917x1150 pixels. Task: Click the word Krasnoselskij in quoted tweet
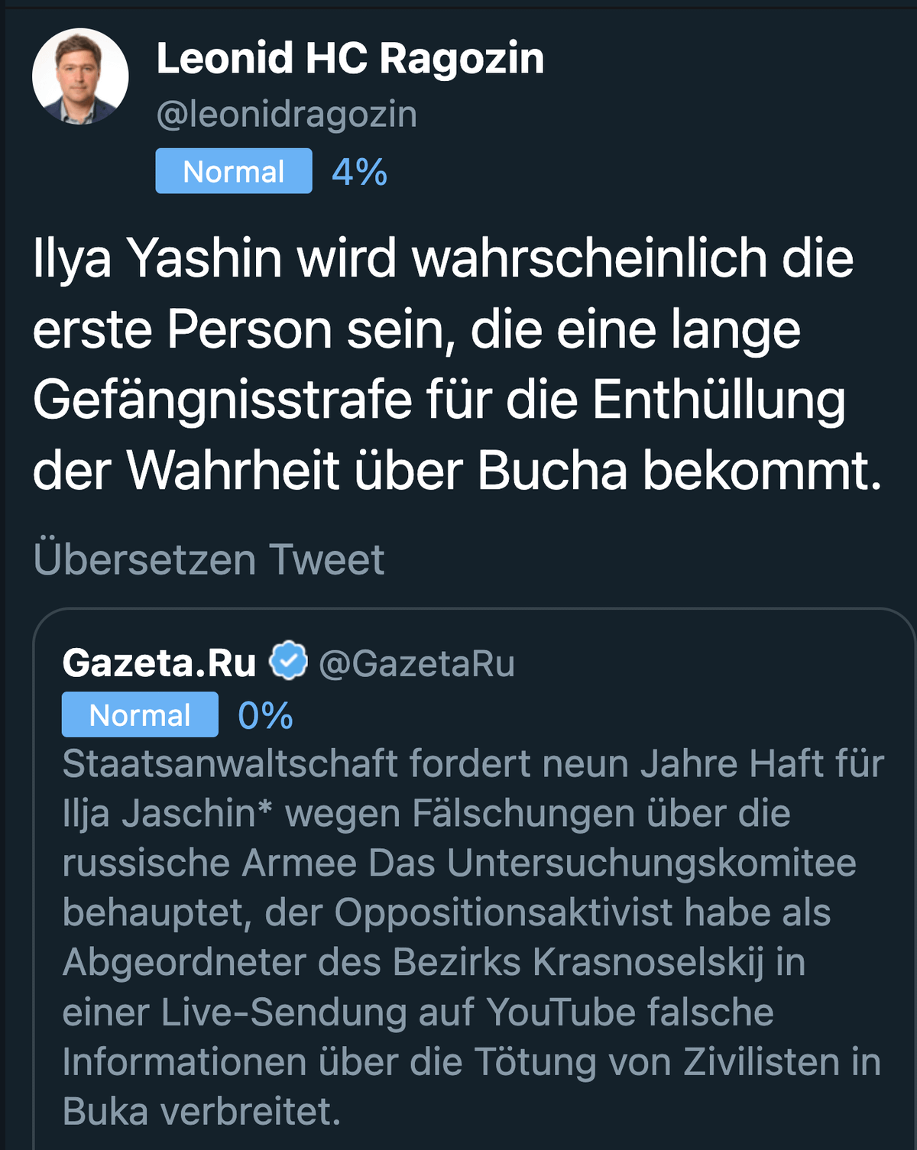click(x=649, y=963)
